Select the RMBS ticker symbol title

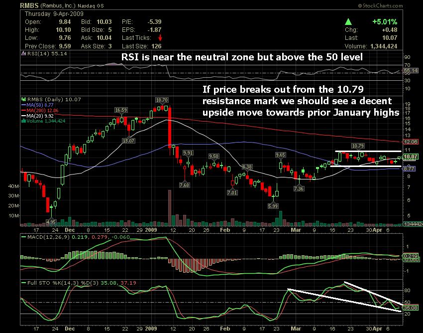[29, 5]
